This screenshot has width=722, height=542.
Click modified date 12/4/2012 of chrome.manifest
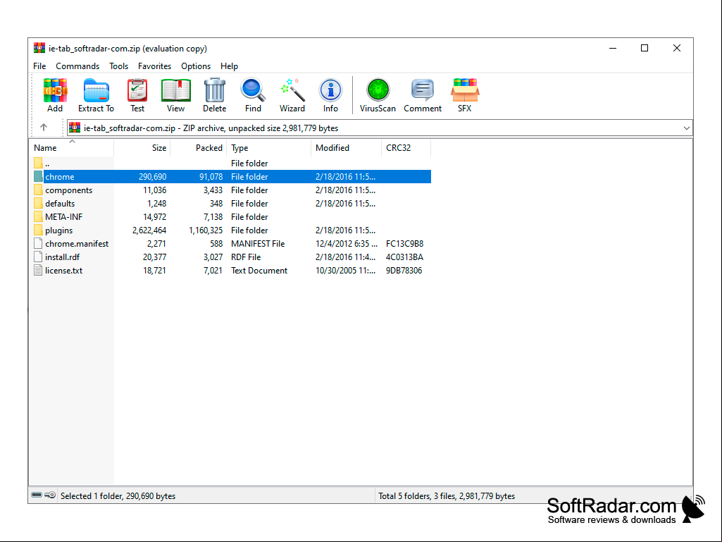coord(347,243)
